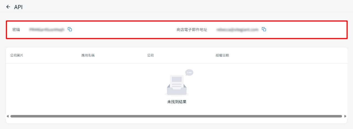
Task: Click the left arrow of horizontal scrollbar
Action: [x=8, y=116]
